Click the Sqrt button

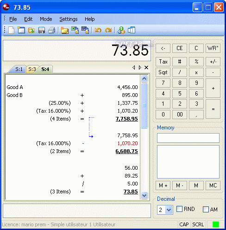click(x=163, y=72)
